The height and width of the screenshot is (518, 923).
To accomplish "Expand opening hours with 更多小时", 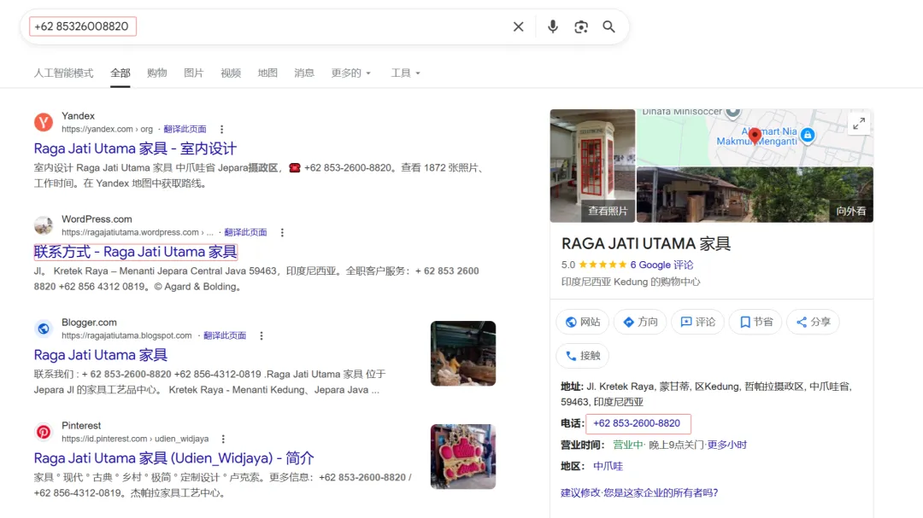I will click(x=727, y=444).
